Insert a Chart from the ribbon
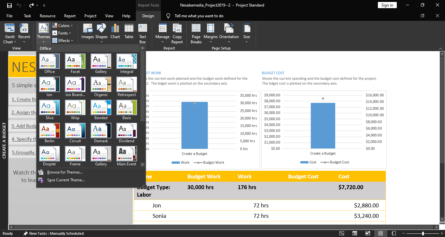This screenshot has height=237, width=445. [x=115, y=31]
